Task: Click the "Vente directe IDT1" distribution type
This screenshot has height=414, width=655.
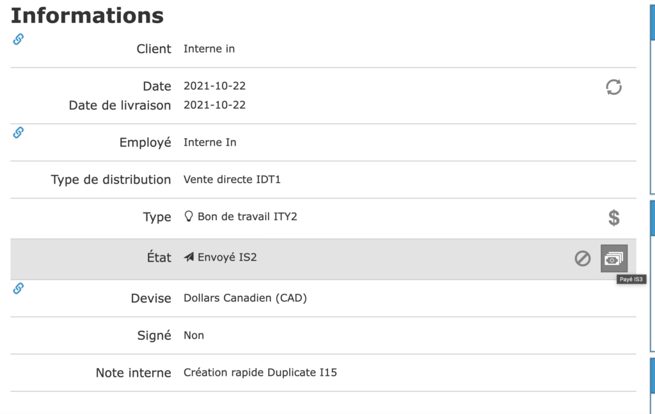Action: click(232, 180)
